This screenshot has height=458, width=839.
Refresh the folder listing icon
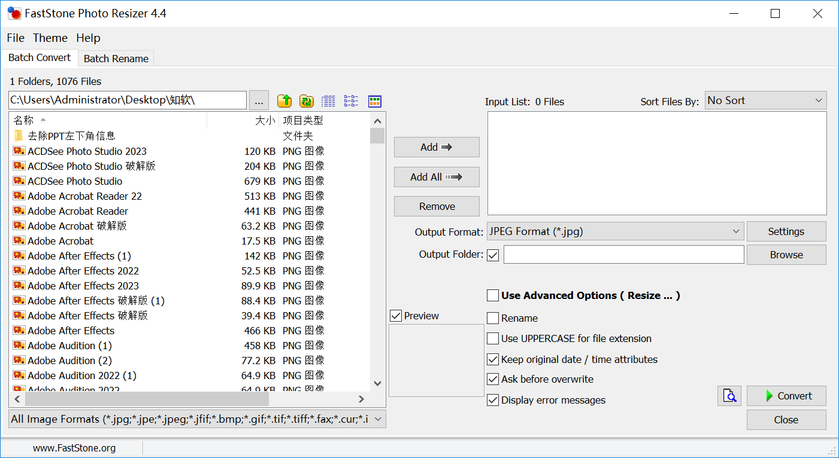point(307,100)
